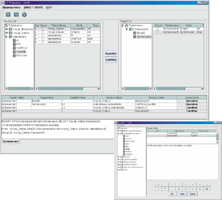Screen dimensions: 222x200
Task: Check the Achievement Summsales target checkbox
Action: pyautogui.click(x=158, y=32)
